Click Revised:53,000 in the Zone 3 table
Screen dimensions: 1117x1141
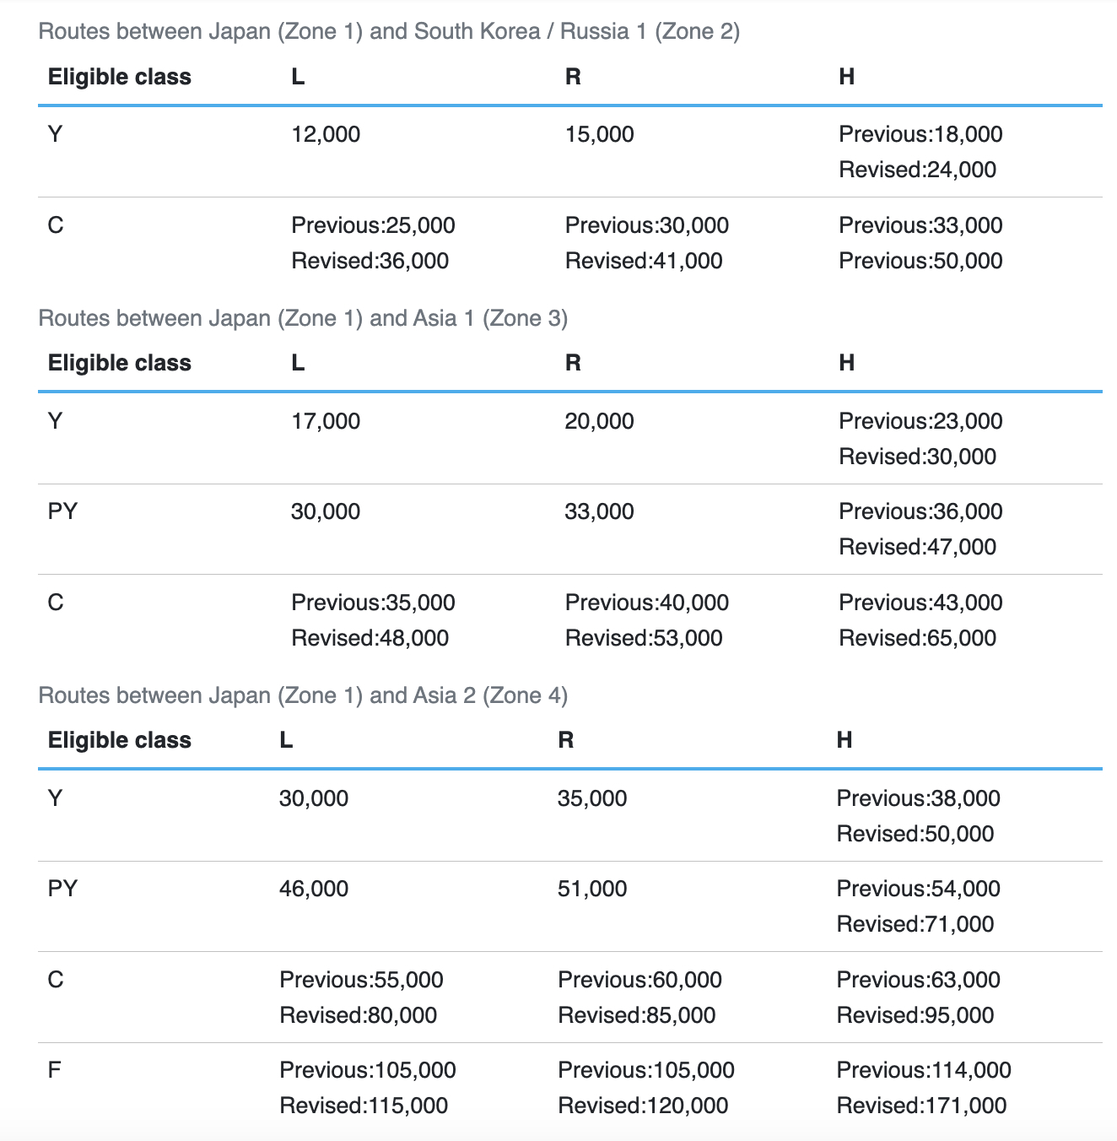644,638
